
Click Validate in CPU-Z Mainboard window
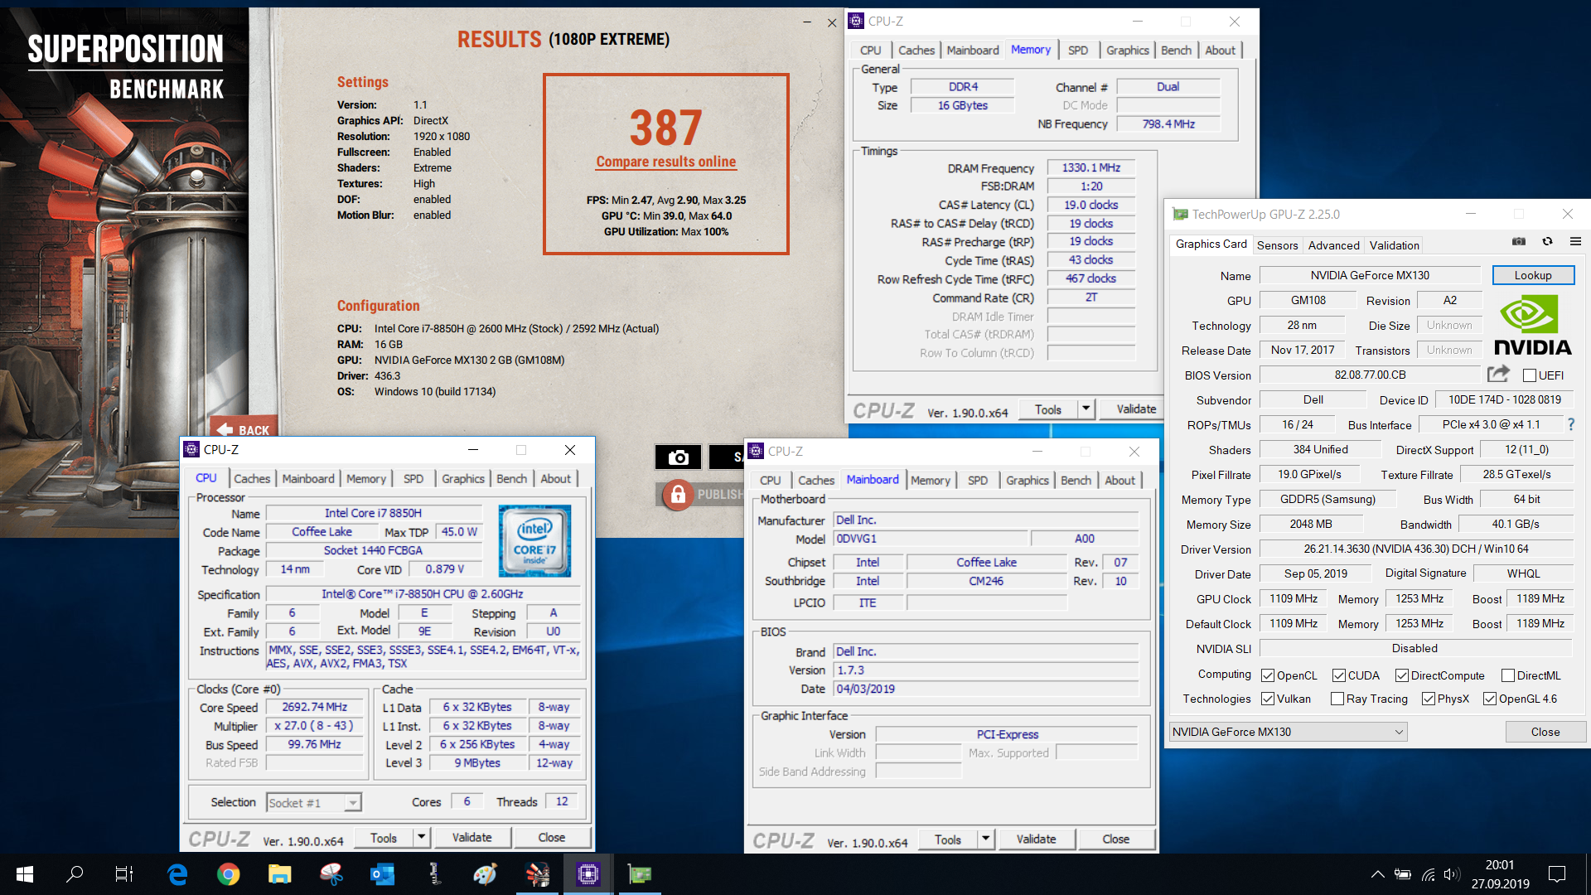[1036, 839]
